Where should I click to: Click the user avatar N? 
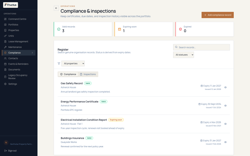click(6, 143)
